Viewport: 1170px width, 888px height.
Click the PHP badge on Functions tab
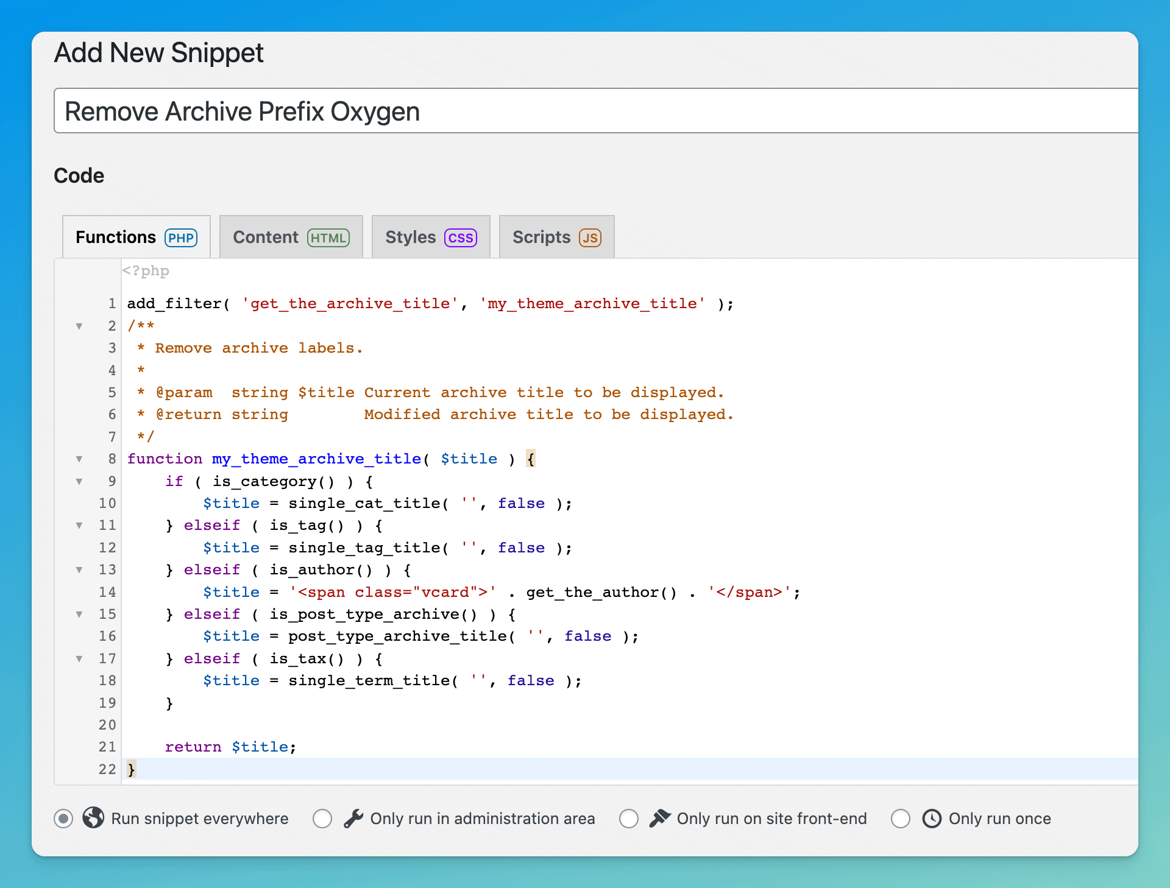[181, 238]
